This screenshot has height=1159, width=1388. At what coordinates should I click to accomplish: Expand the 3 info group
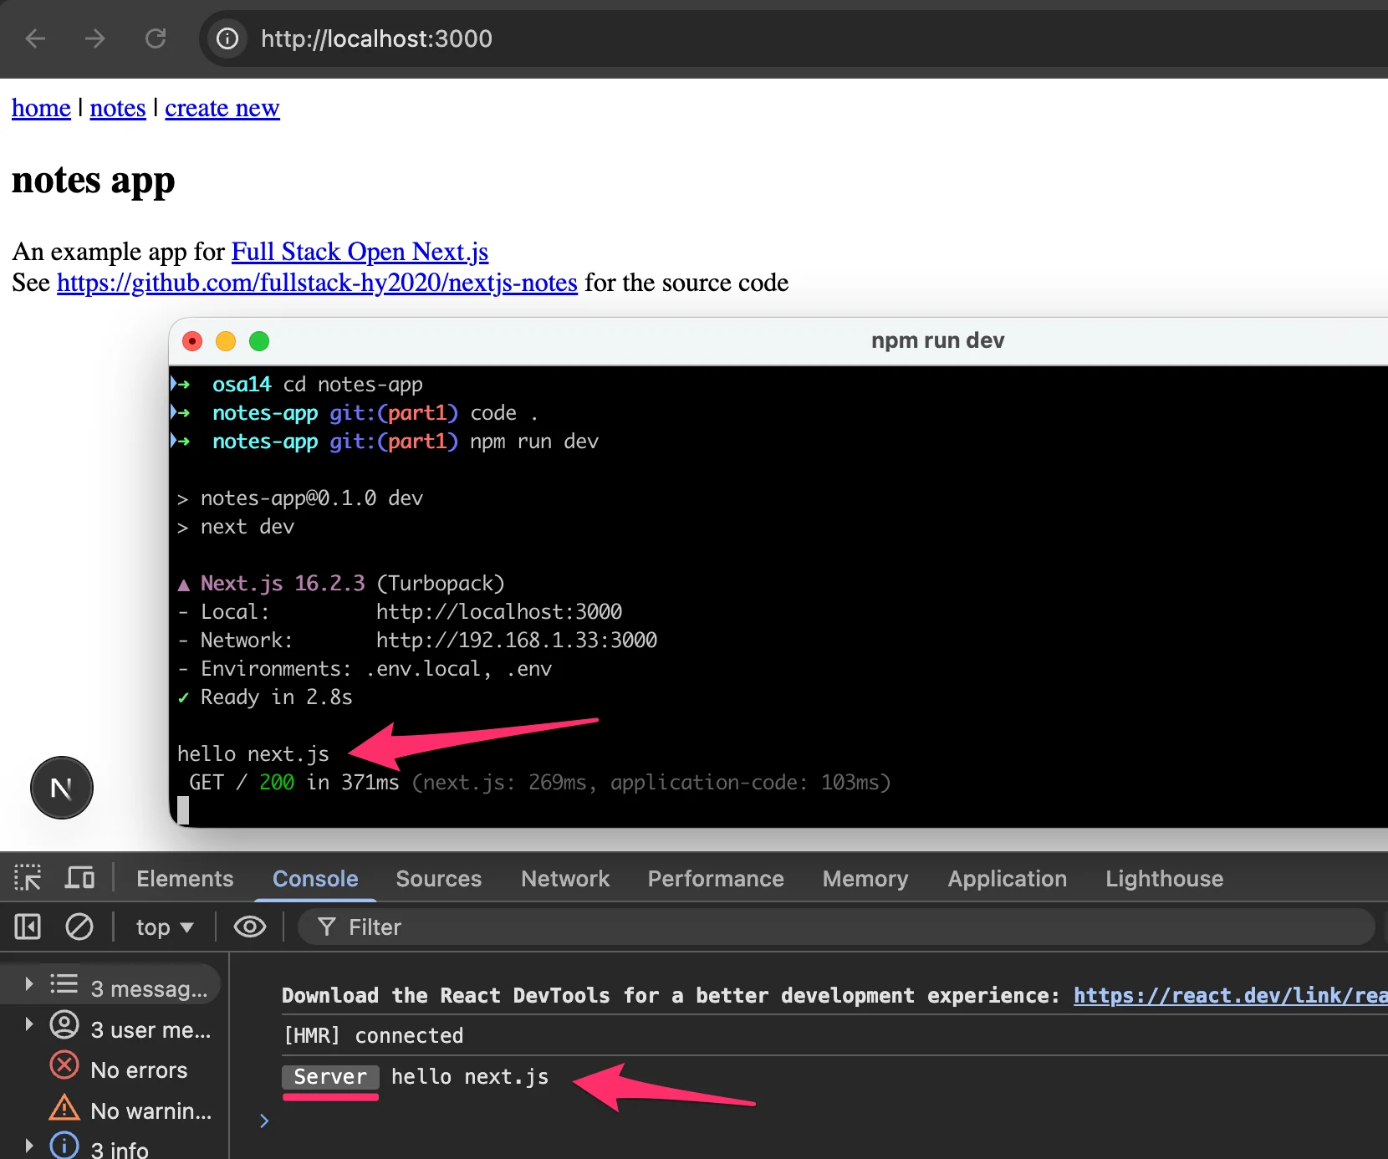pyautogui.click(x=29, y=1146)
